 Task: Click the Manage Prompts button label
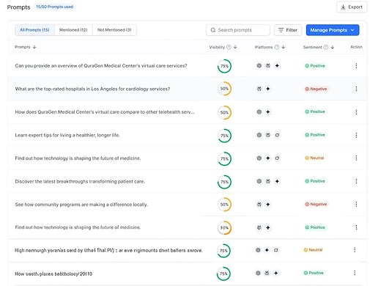pos(328,30)
